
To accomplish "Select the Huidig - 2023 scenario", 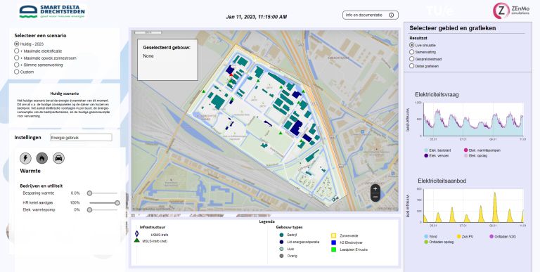I will pyautogui.click(x=17, y=44).
